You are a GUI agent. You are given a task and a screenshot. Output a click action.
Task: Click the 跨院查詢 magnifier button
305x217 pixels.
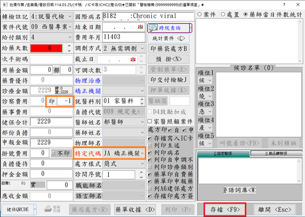coord(168,28)
